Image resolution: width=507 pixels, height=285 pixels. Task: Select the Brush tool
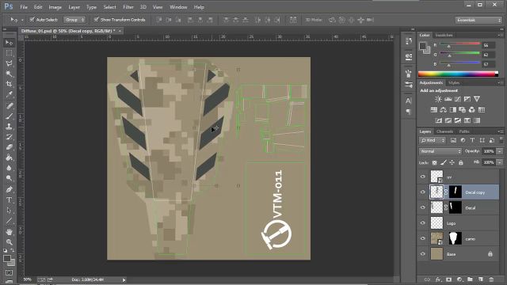(9, 116)
